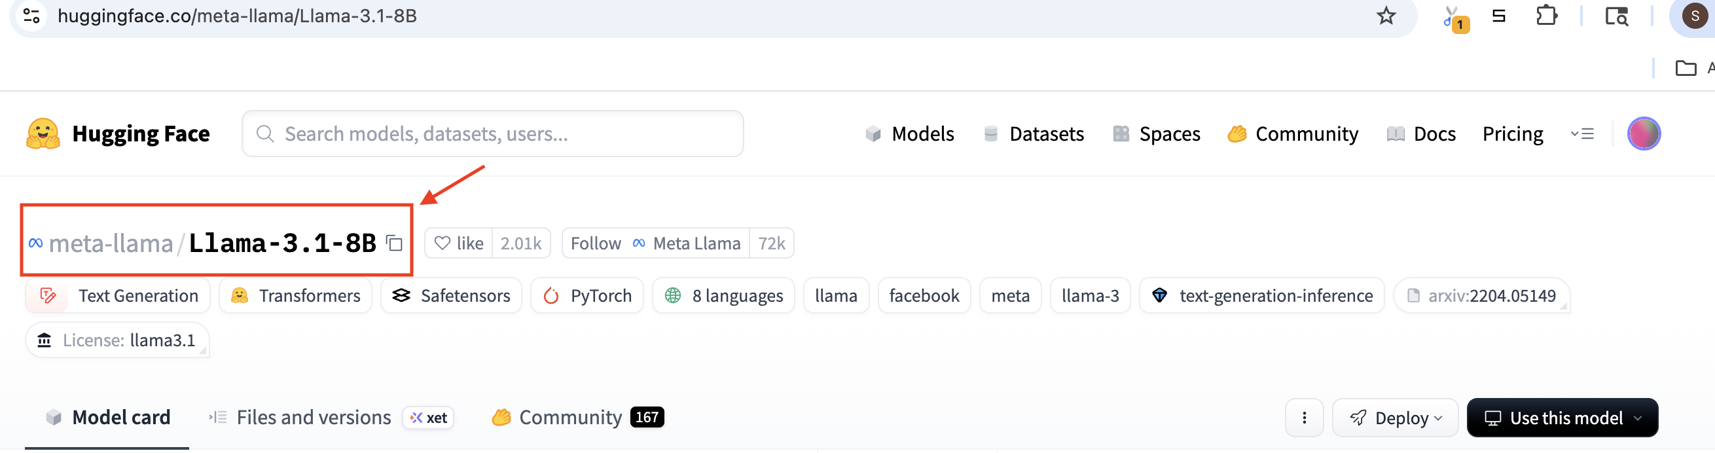The image size is (1715, 453).
Task: Bookmark this page with the star icon
Action: [1386, 15]
